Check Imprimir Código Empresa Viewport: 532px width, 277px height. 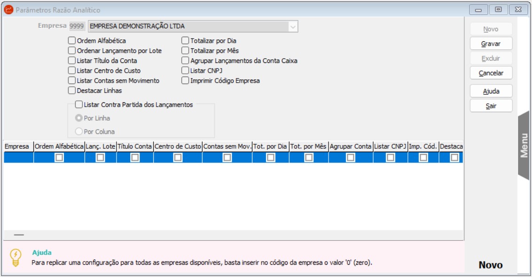point(185,81)
